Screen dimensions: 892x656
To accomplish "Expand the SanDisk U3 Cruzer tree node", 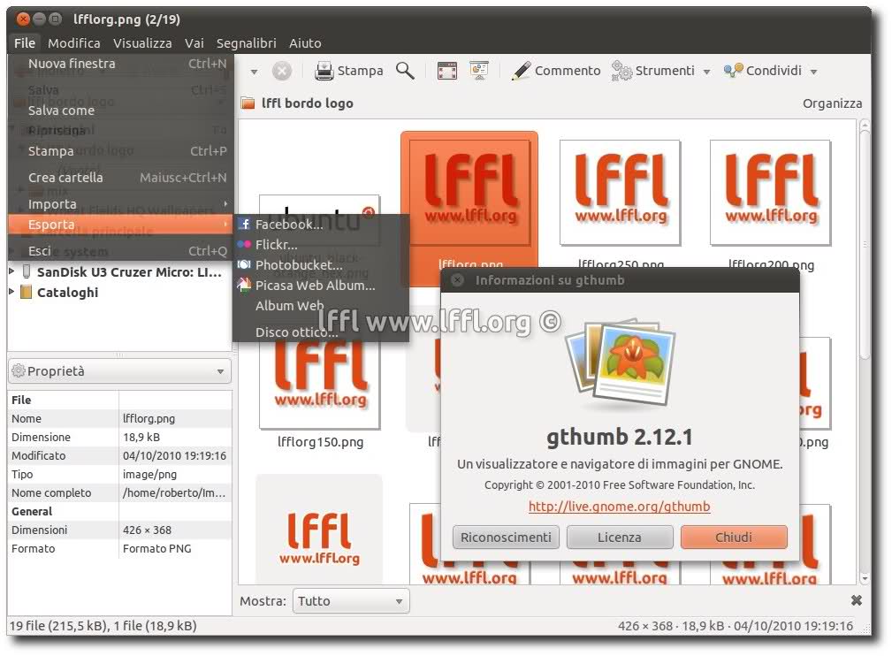I will (x=12, y=272).
